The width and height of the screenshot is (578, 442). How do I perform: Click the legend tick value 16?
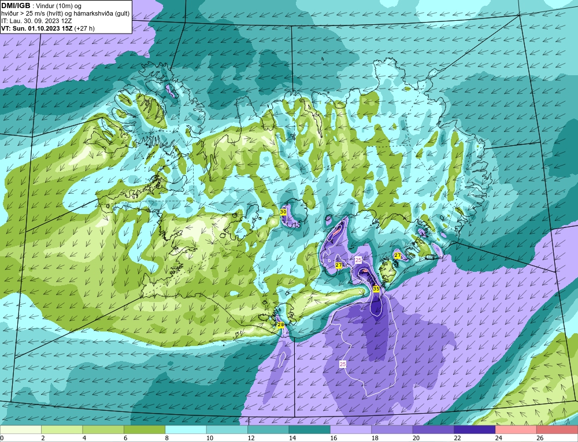tap(334, 438)
